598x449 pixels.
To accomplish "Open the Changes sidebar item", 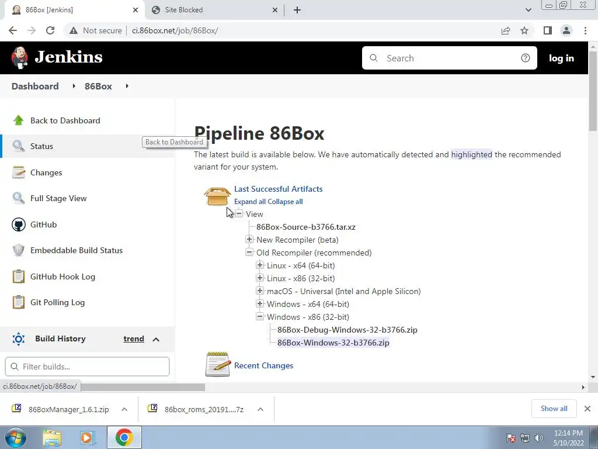I will [x=88, y=172].
